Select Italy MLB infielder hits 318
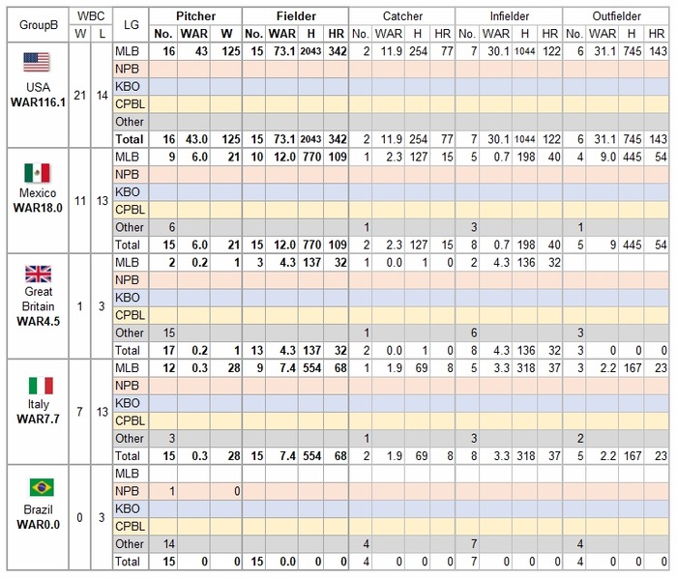 (x=524, y=368)
